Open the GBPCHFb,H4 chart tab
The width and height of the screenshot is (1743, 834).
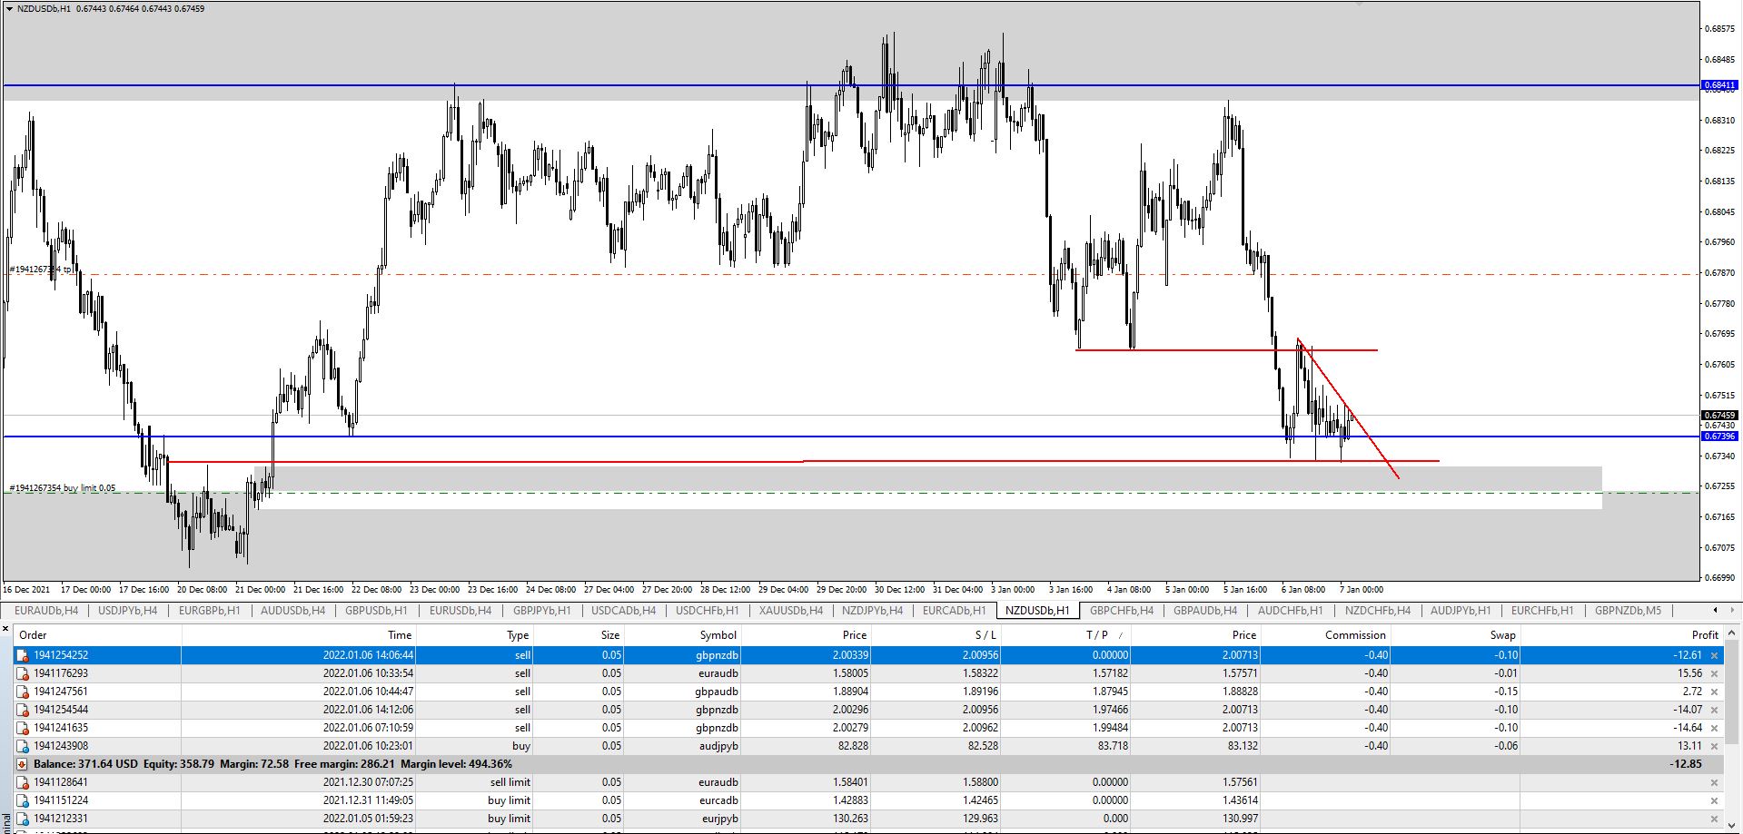click(1122, 611)
